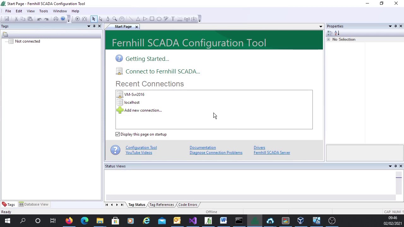Screen dimensions: 404x227
Task: Switch to the Code Errors tab
Action: pos(188,205)
